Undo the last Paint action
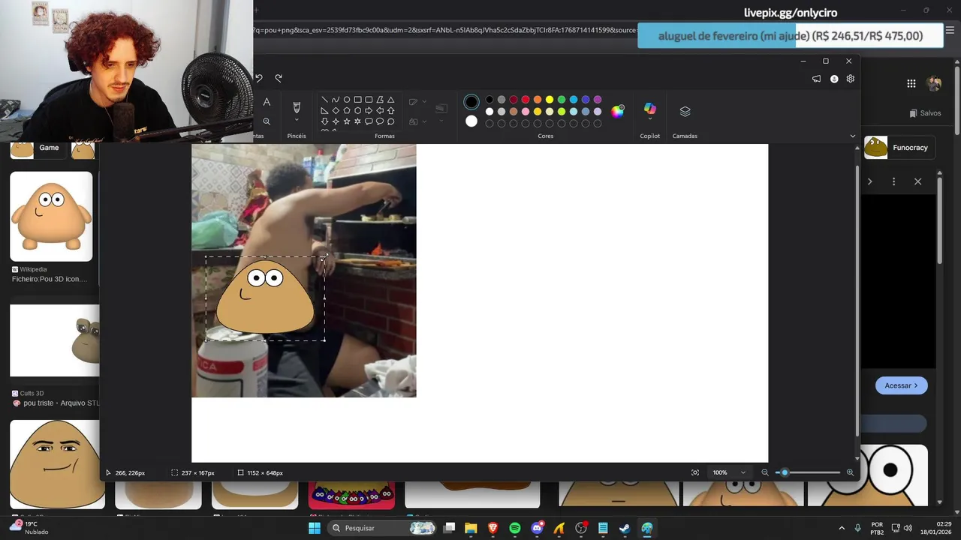Viewport: 961px width, 540px height. (x=259, y=78)
